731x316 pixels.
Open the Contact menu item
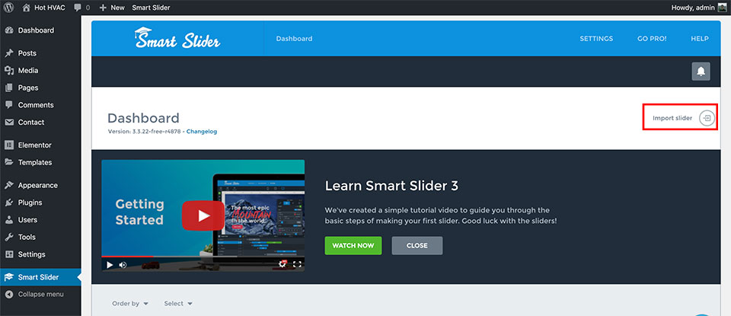pyautogui.click(x=31, y=122)
